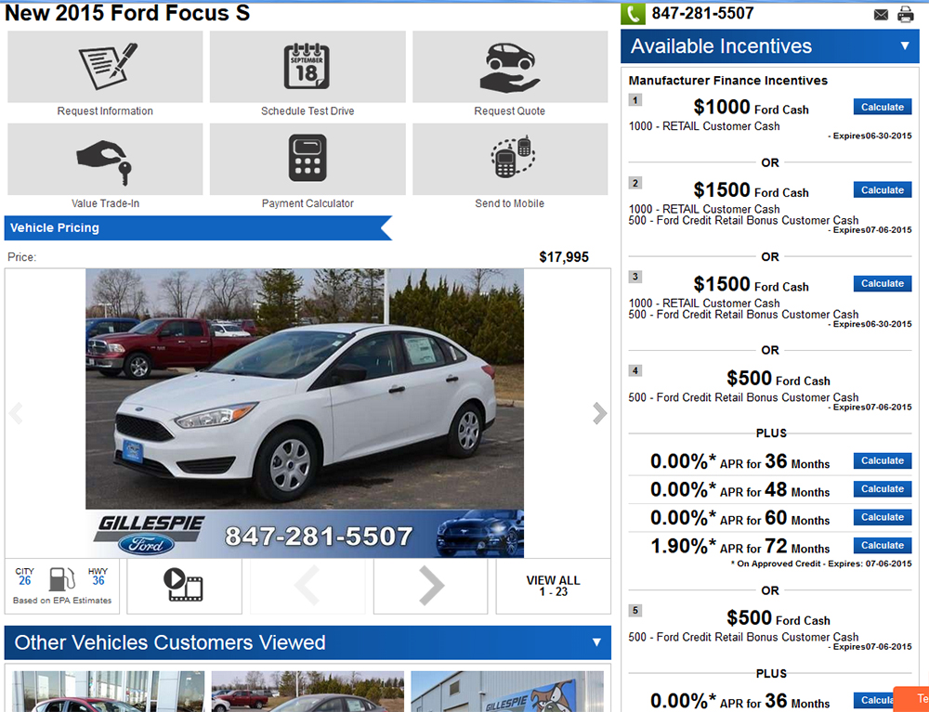Select the Request Quote car-in-hand icon
Image resolution: width=929 pixels, height=712 pixels.
pos(510,68)
